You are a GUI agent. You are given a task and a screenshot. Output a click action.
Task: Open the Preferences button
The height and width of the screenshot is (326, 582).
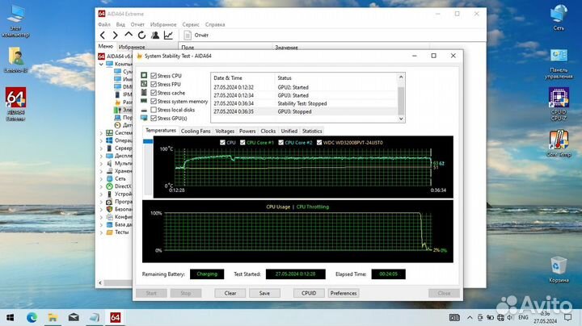pyautogui.click(x=344, y=293)
